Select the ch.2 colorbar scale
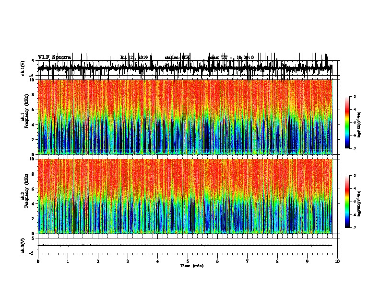 [x=347, y=202]
